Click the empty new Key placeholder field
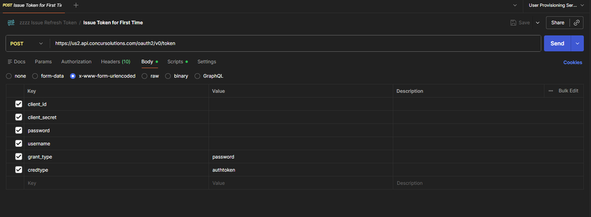The image size is (591, 217). point(117,183)
